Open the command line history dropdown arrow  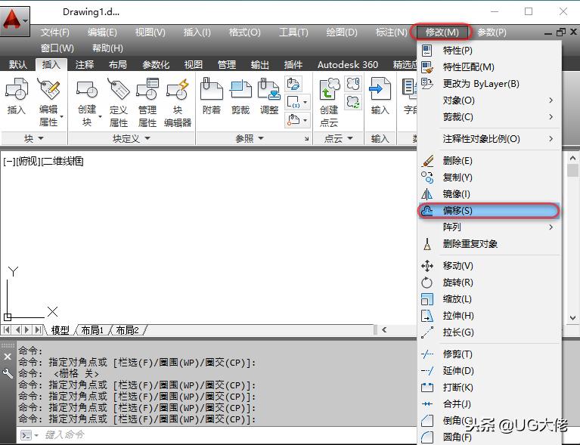pyautogui.click(x=36, y=435)
